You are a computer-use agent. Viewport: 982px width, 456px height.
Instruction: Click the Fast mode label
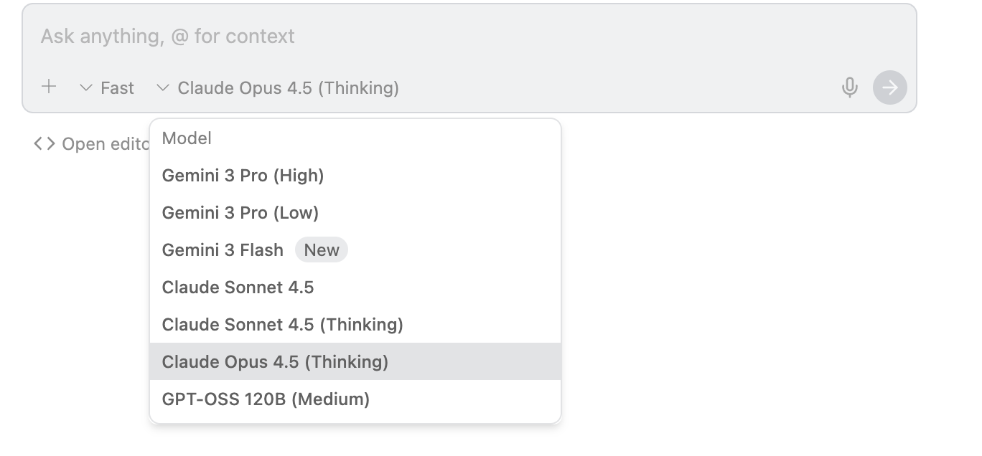(117, 88)
